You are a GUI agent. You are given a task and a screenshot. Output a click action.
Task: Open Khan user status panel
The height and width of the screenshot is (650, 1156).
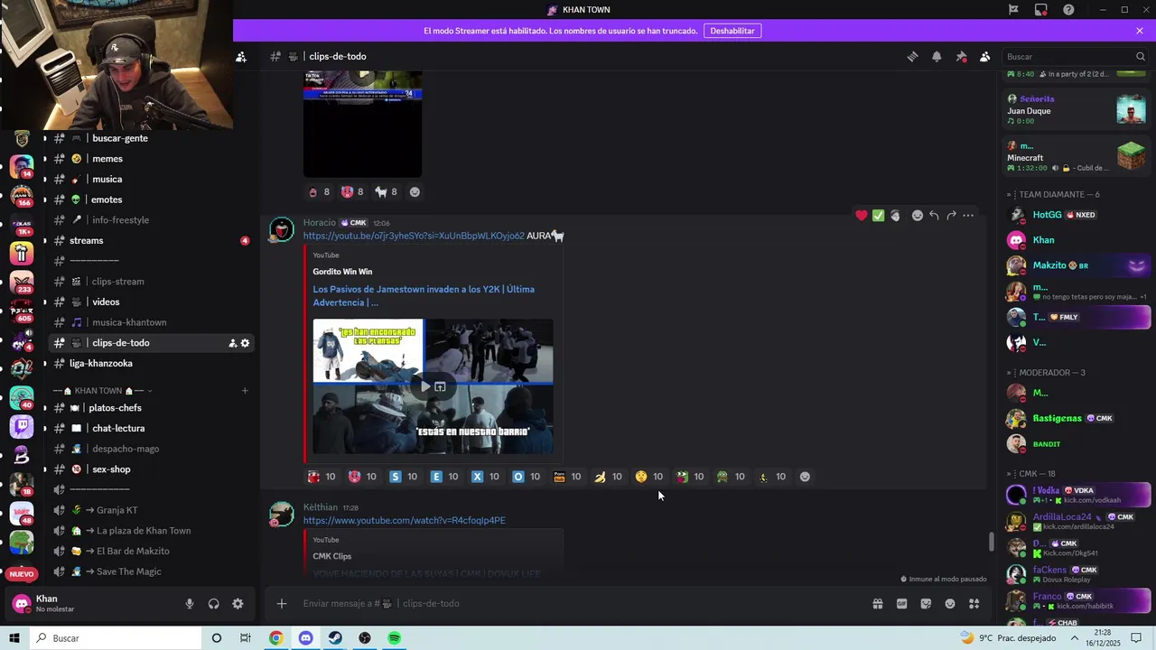(x=92, y=603)
